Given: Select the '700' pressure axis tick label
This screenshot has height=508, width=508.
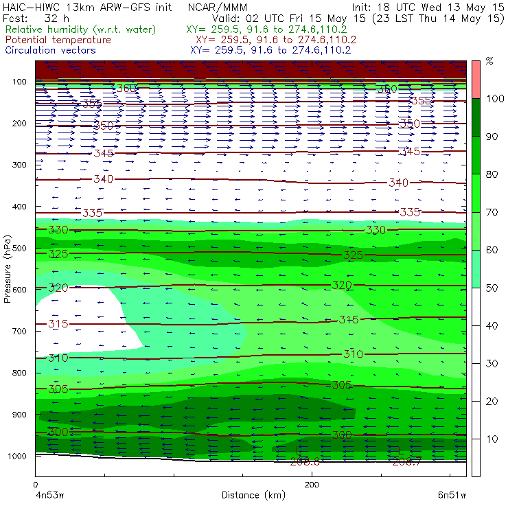Looking at the screenshot, I should (19, 332).
